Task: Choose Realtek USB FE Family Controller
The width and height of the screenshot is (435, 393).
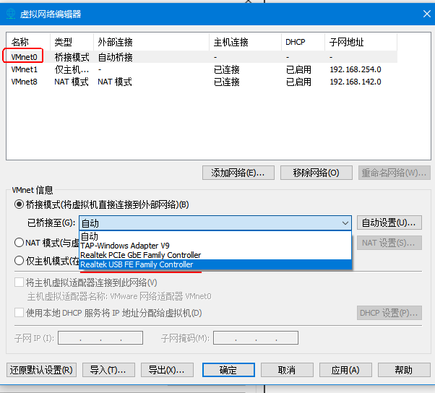Action: point(215,264)
